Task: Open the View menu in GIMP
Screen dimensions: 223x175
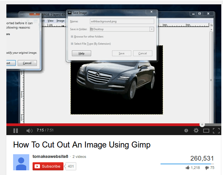Action: (50, 21)
